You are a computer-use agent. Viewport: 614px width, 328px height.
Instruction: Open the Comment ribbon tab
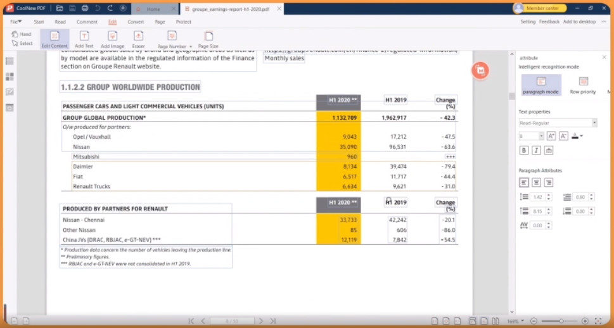point(87,22)
